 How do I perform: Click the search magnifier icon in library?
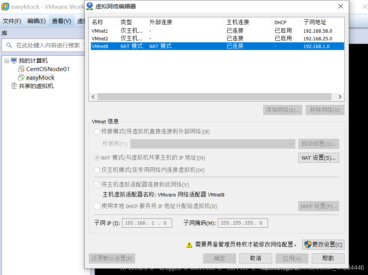pyautogui.click(x=9, y=45)
